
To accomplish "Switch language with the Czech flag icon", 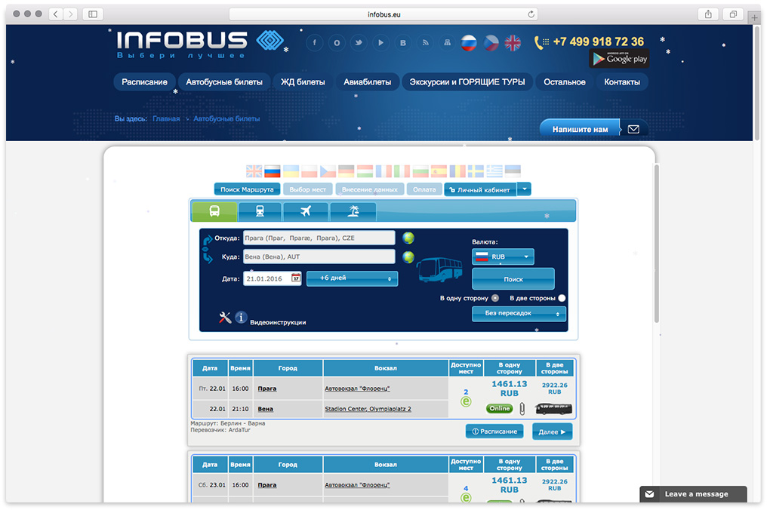I will pos(491,43).
